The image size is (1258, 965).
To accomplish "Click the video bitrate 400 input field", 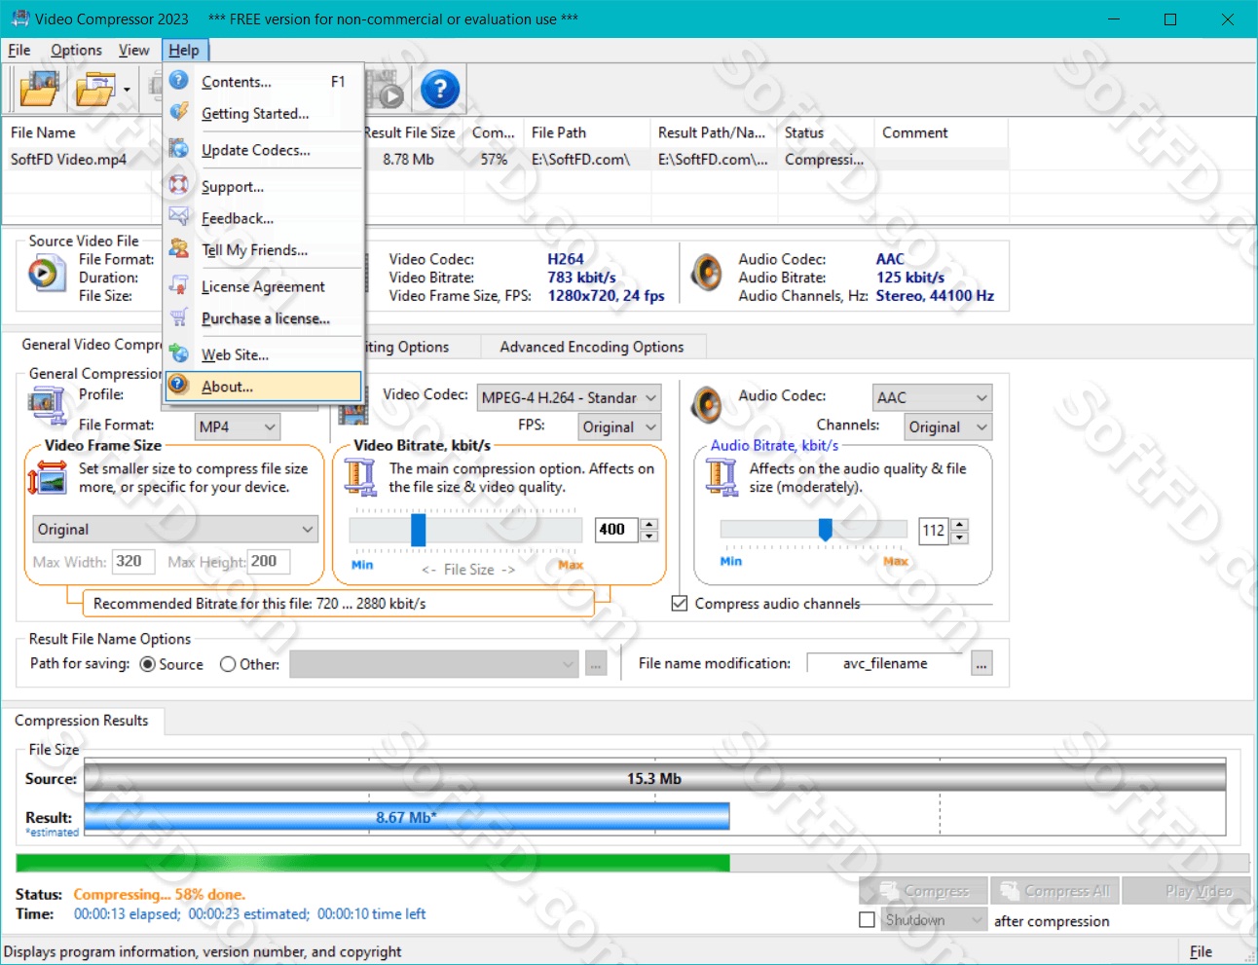I will [x=616, y=530].
